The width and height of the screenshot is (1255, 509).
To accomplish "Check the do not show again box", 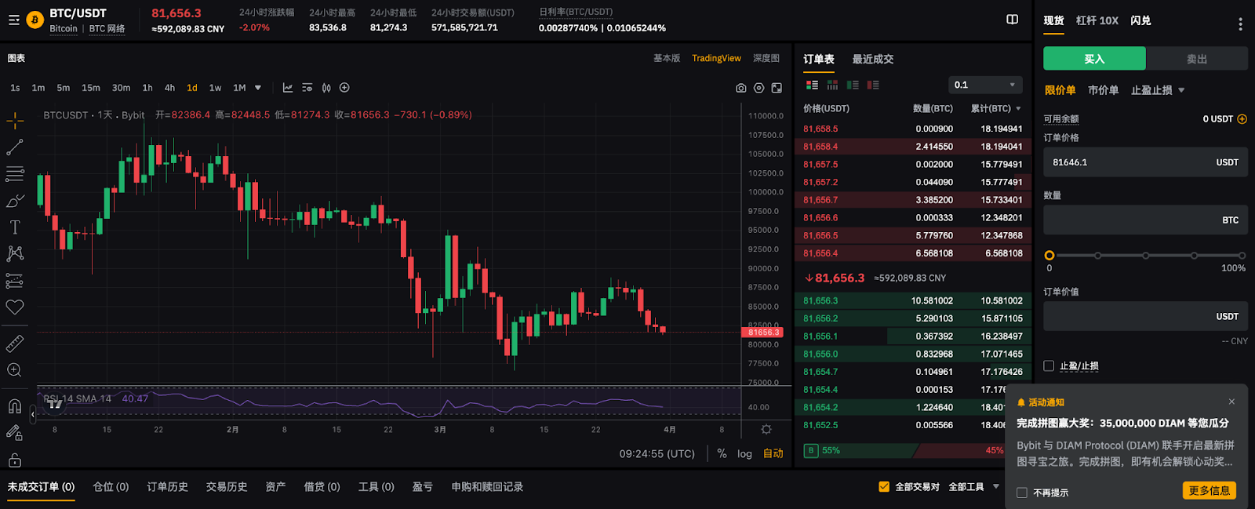I will click(x=1022, y=493).
